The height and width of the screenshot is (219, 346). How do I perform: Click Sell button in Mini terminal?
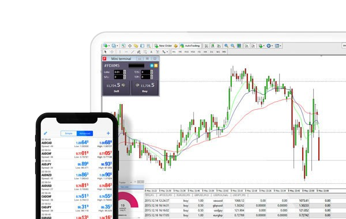coord(116,88)
